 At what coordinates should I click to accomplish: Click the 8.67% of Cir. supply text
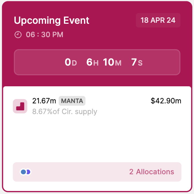click(65, 112)
